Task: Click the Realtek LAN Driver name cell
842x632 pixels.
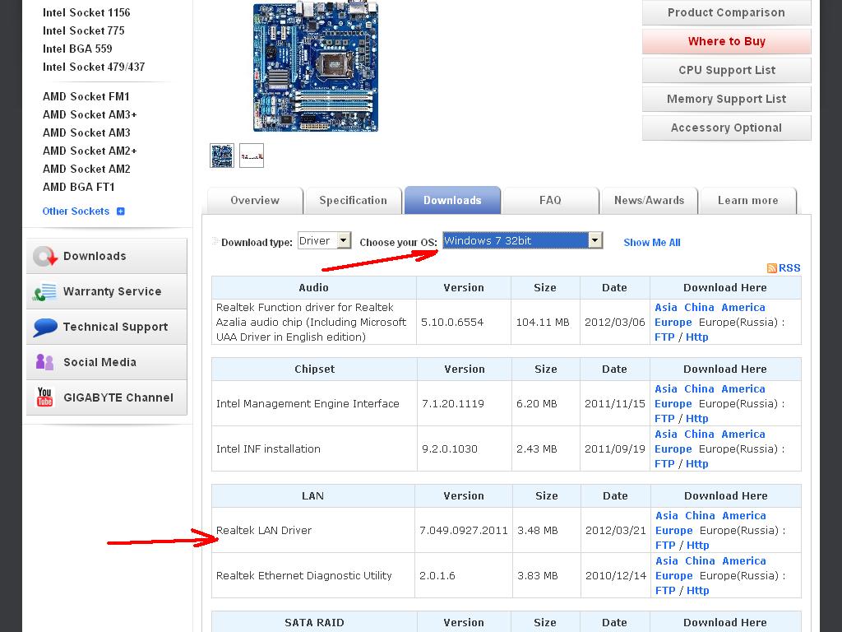Action: point(313,531)
